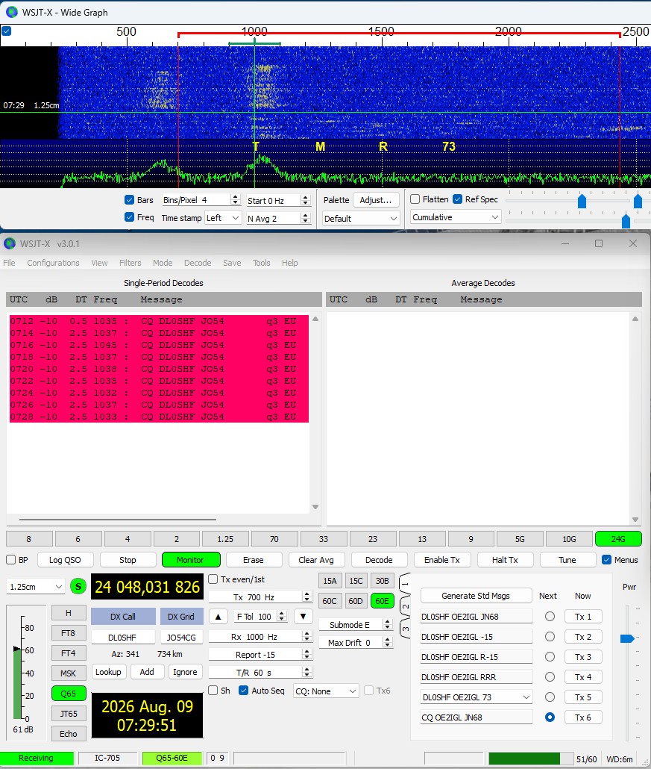The image size is (651, 769).
Task: Switch to MSK mode button
Action: (68, 673)
